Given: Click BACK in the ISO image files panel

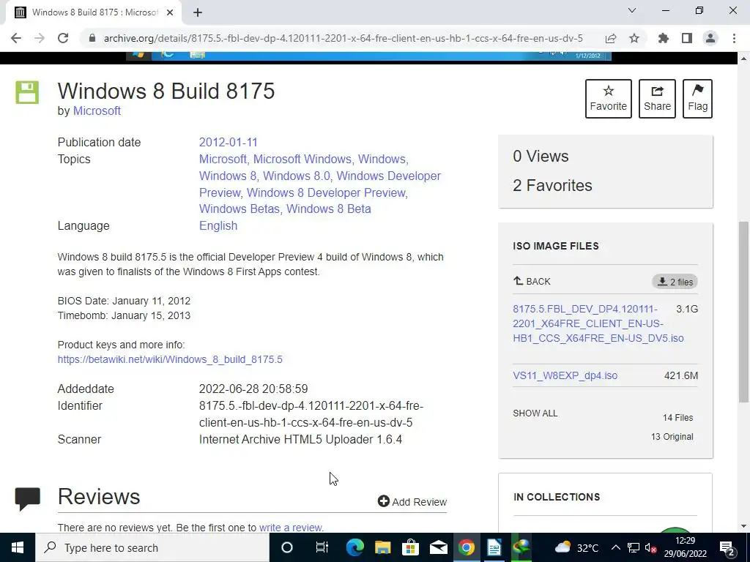Looking at the screenshot, I should coord(532,282).
